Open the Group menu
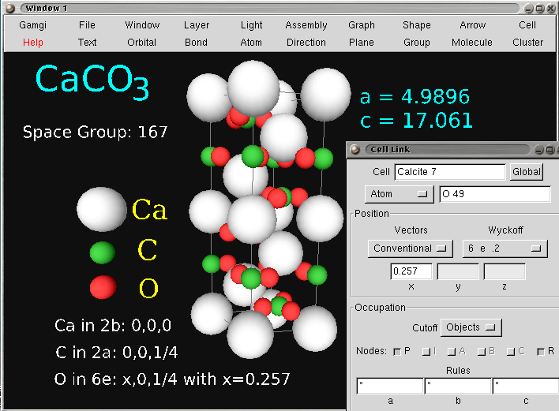This screenshot has width=559, height=411. click(x=416, y=43)
